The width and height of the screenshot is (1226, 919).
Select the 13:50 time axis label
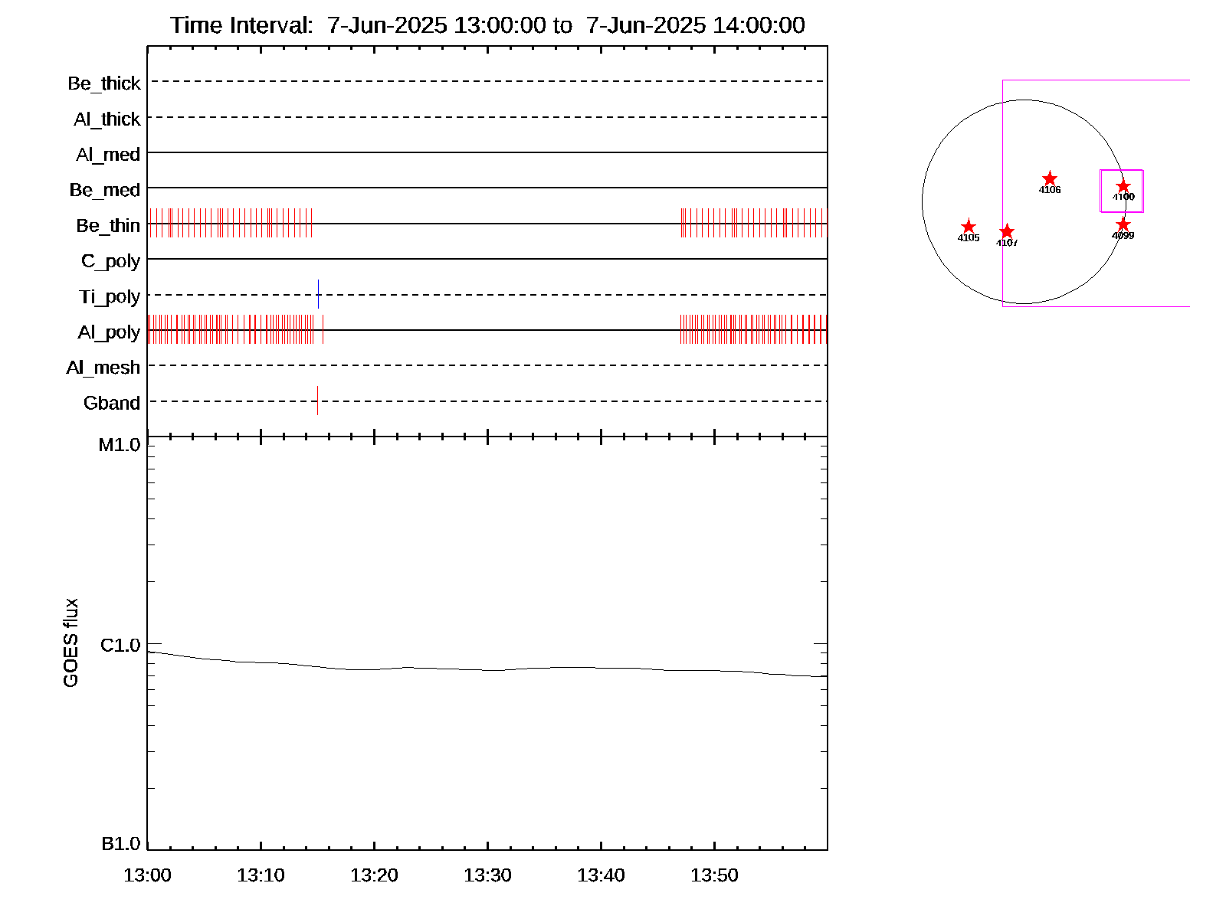point(714,875)
